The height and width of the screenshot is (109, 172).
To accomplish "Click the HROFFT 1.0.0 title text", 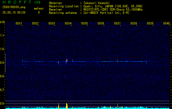I will click(21, 2).
